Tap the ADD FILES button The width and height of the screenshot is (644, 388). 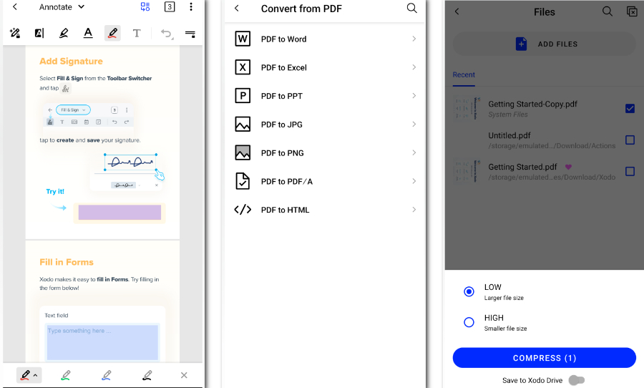pyautogui.click(x=545, y=44)
